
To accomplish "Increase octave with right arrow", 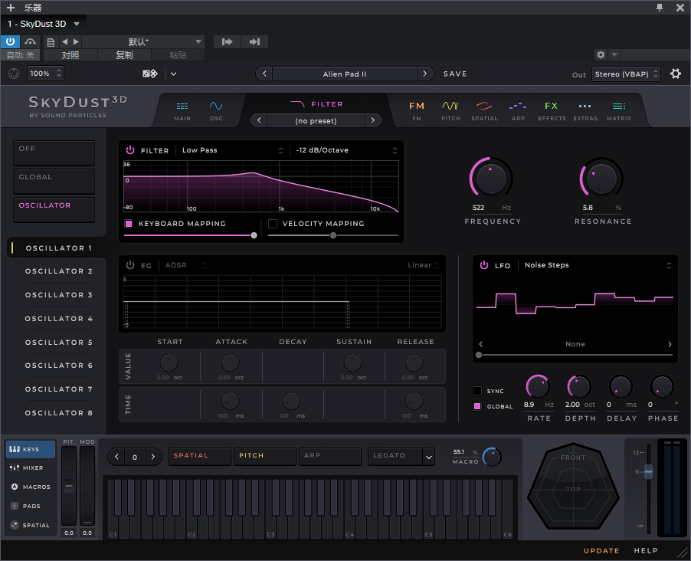I will (x=152, y=457).
